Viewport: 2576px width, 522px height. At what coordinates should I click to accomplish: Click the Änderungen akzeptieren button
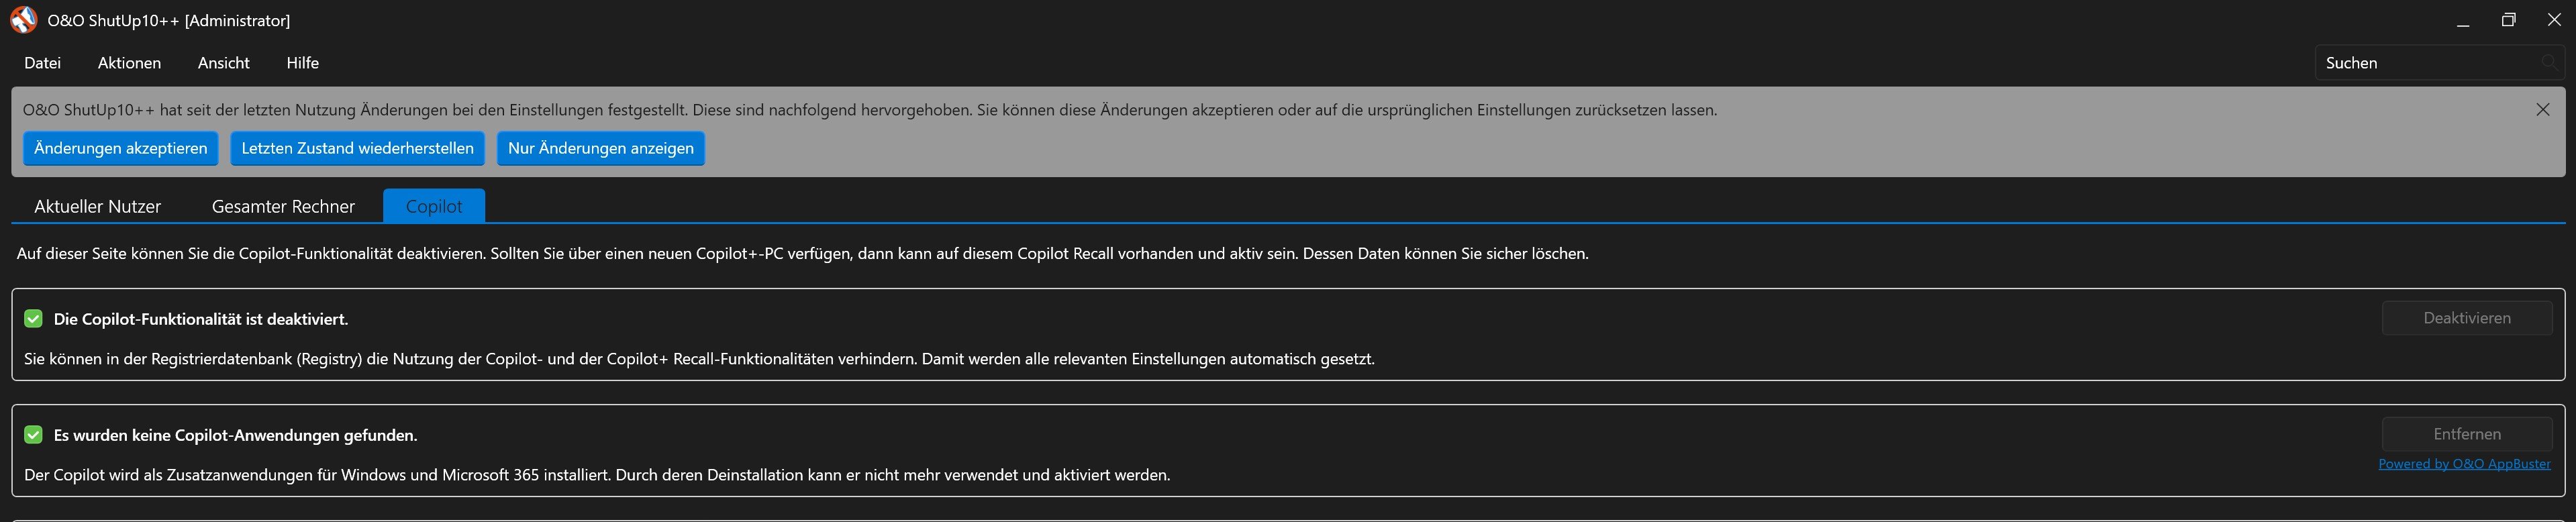click(x=121, y=148)
